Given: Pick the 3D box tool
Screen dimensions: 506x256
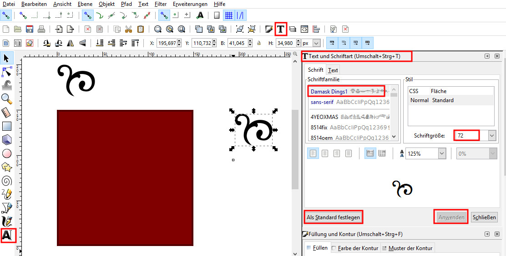Looking at the screenshot, I should pyautogui.click(x=7, y=140).
